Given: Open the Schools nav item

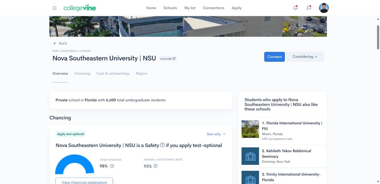Looking at the screenshot, I should (170, 8).
